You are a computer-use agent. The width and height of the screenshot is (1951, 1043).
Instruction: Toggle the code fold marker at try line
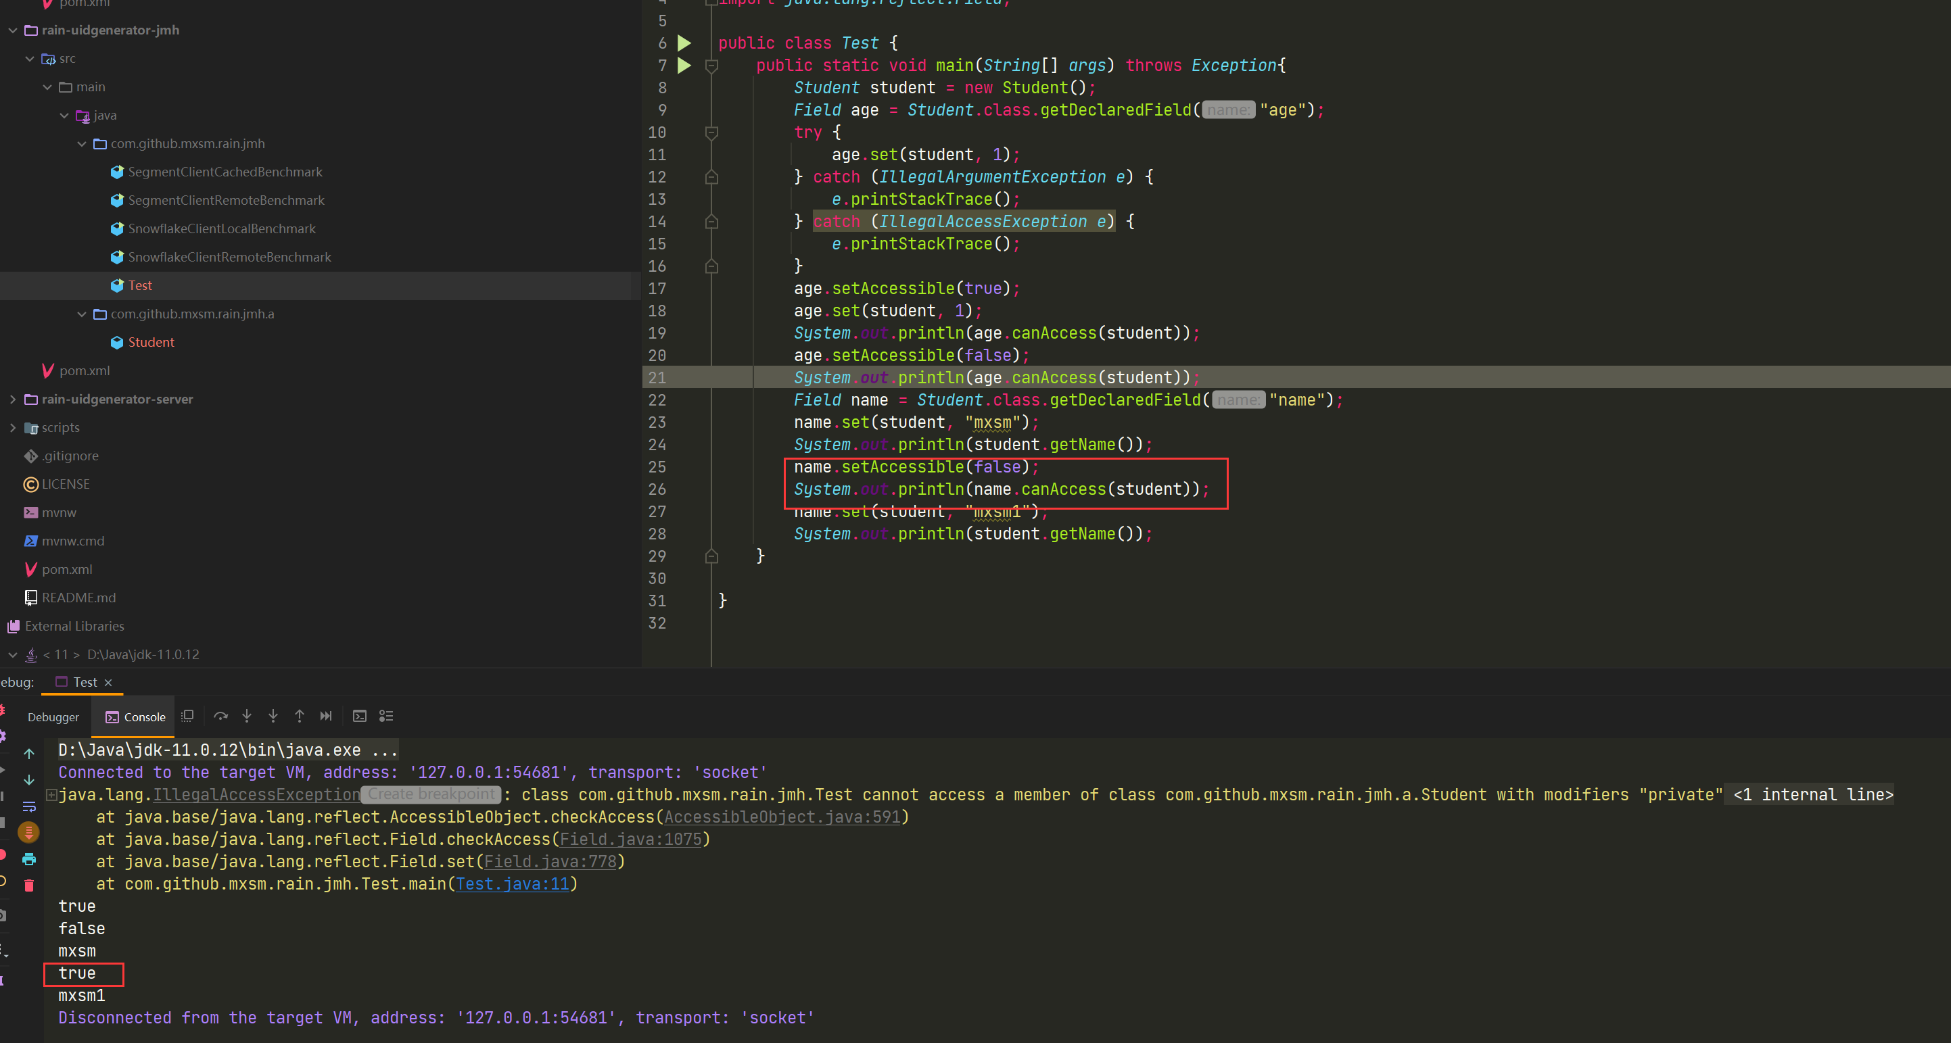click(711, 132)
